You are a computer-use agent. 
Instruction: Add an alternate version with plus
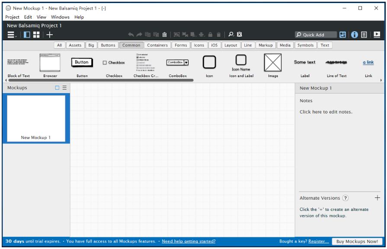377,198
